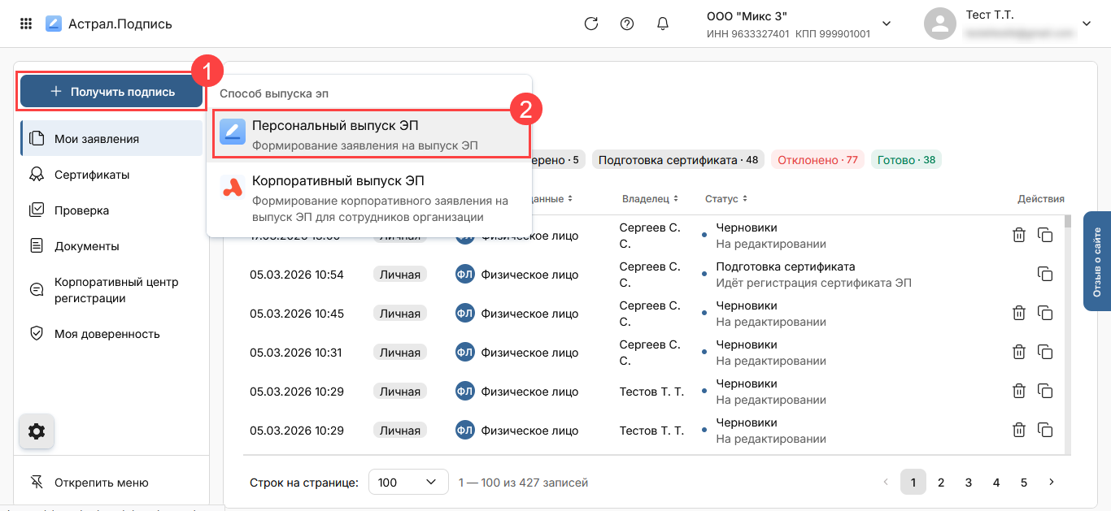This screenshot has width=1111, height=511.
Task: Go to page 3 of the table
Action: pos(969,483)
